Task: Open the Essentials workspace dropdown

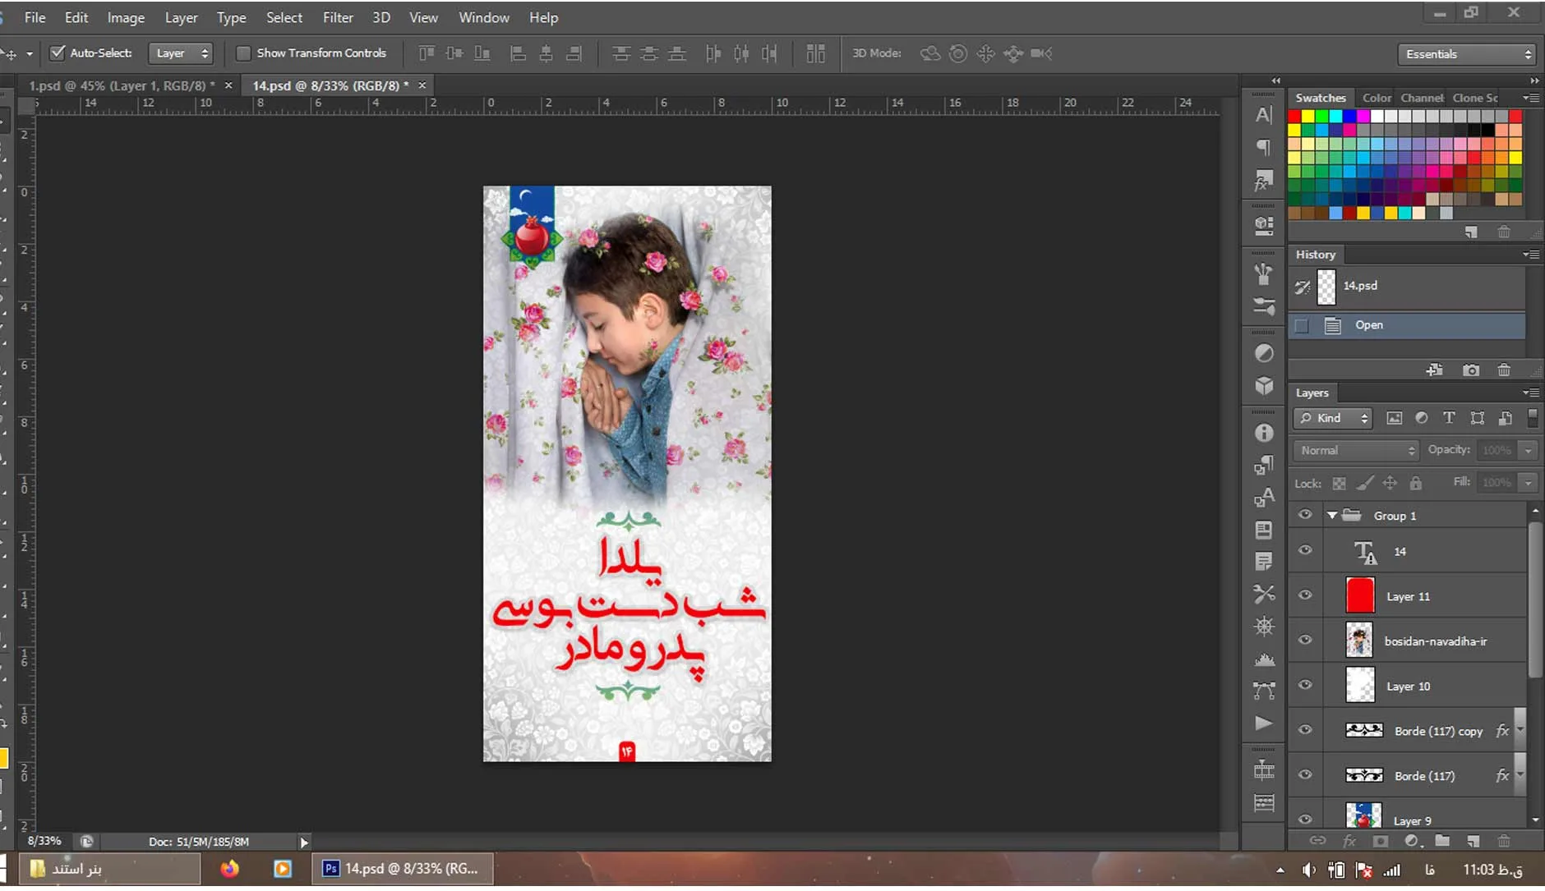Action: click(x=1467, y=54)
